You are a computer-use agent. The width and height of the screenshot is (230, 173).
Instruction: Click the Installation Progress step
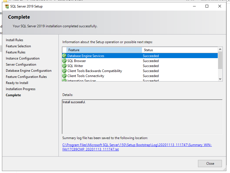[21, 89]
